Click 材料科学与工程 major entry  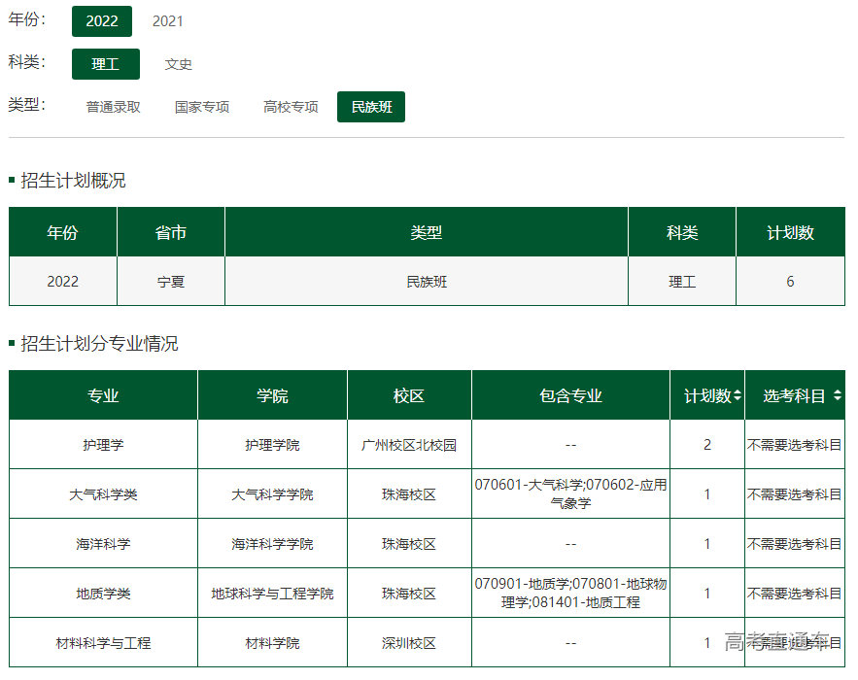click(103, 643)
